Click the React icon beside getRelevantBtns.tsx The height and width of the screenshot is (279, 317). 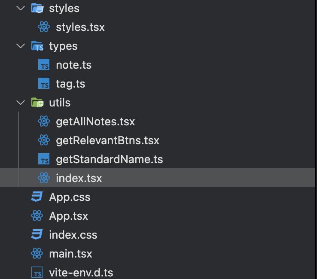point(44,140)
